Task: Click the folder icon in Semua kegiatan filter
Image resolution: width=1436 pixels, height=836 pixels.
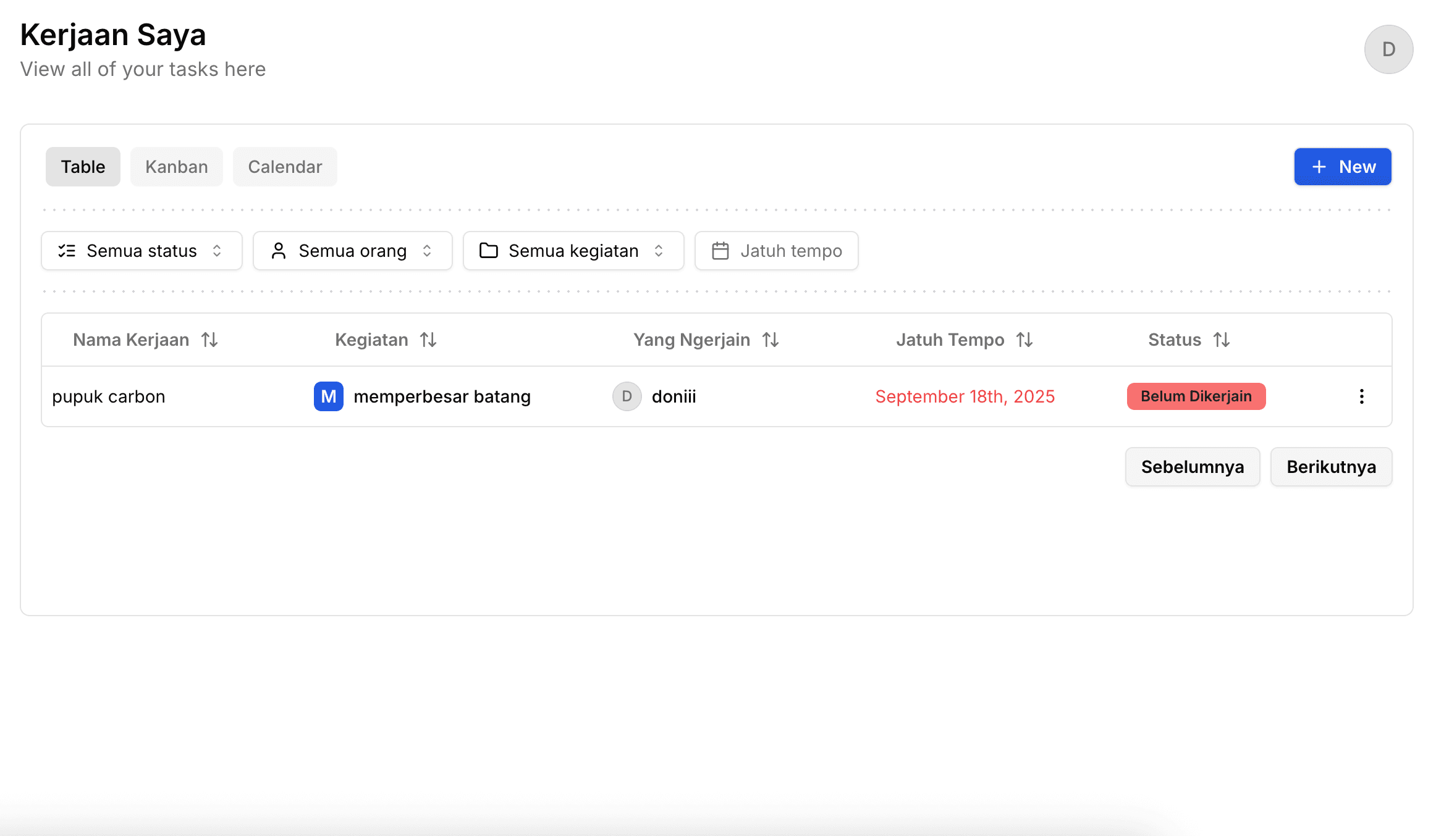Action: [x=489, y=251]
